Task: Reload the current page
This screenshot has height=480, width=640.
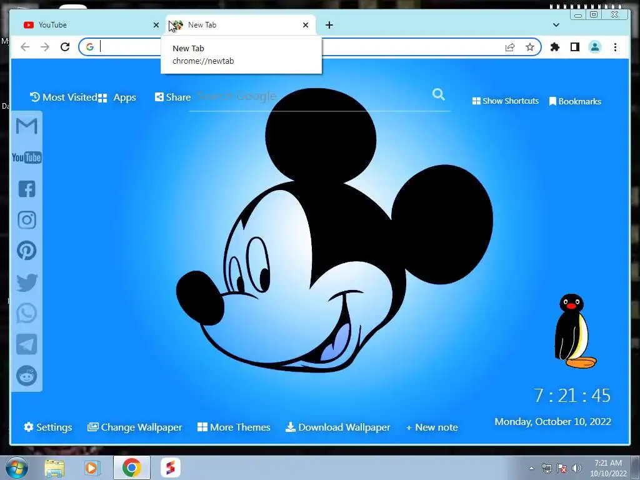Action: coord(65,47)
